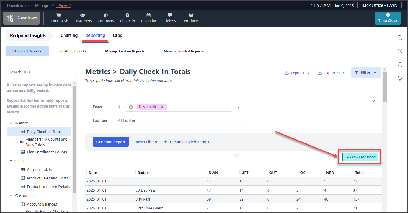Viewport: 408px width, 213px height.
Task: Click the user profile icon in right sidebar
Action: coord(400,64)
